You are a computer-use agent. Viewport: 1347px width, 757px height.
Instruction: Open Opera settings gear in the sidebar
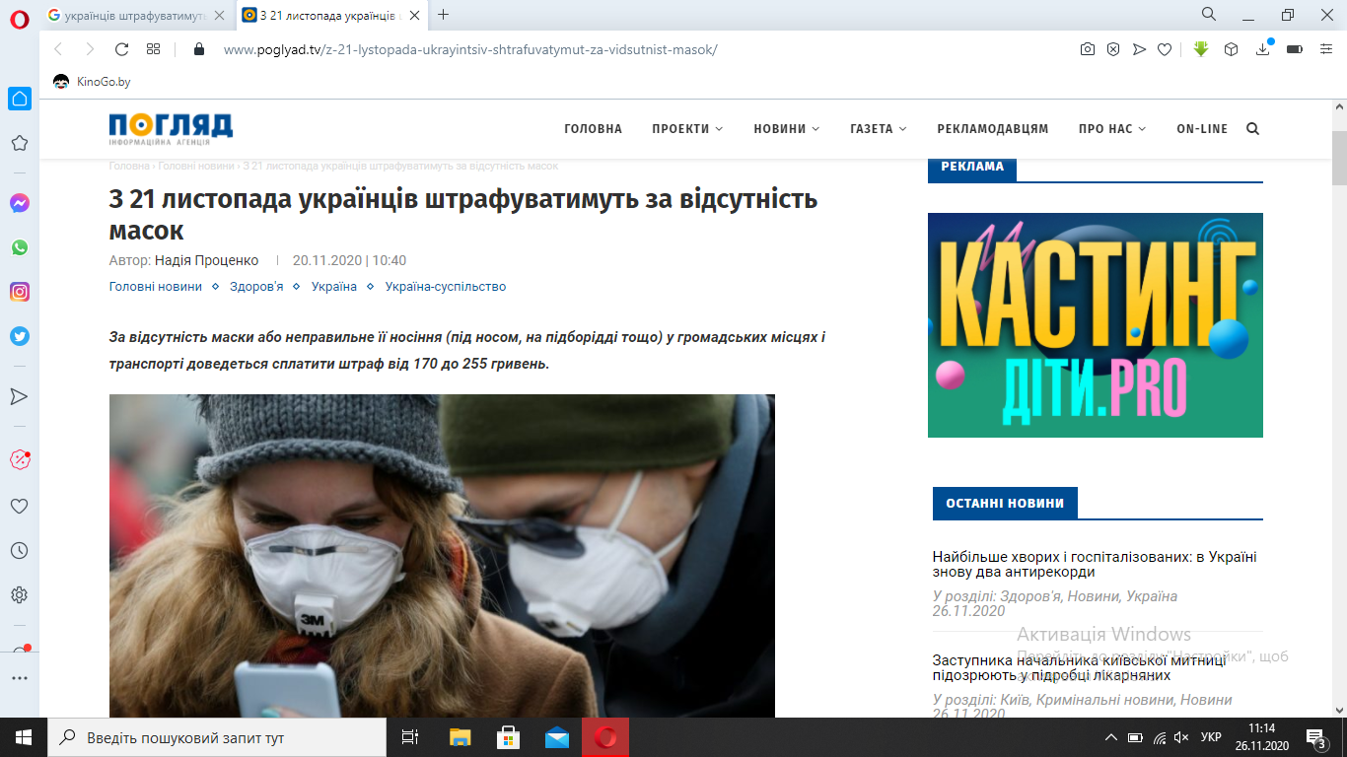(x=20, y=595)
